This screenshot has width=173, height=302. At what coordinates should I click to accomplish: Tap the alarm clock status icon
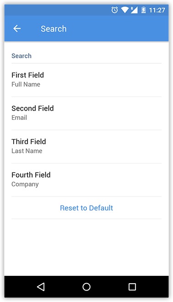point(114,10)
